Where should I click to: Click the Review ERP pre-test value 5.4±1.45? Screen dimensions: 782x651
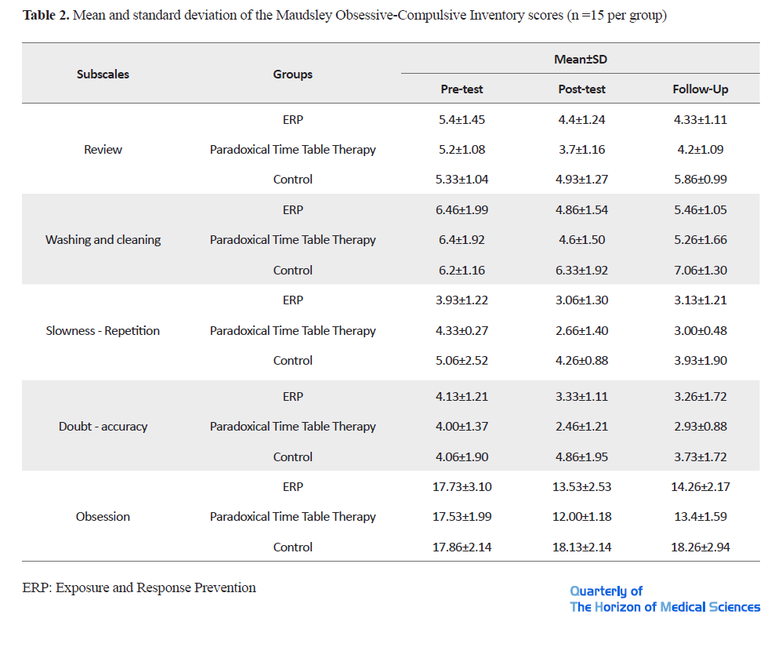tap(462, 120)
